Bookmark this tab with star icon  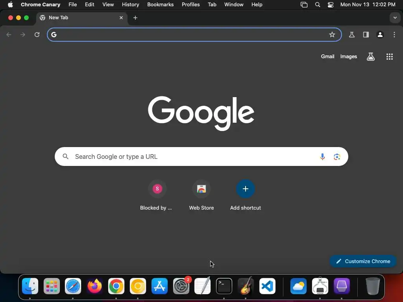(332, 35)
